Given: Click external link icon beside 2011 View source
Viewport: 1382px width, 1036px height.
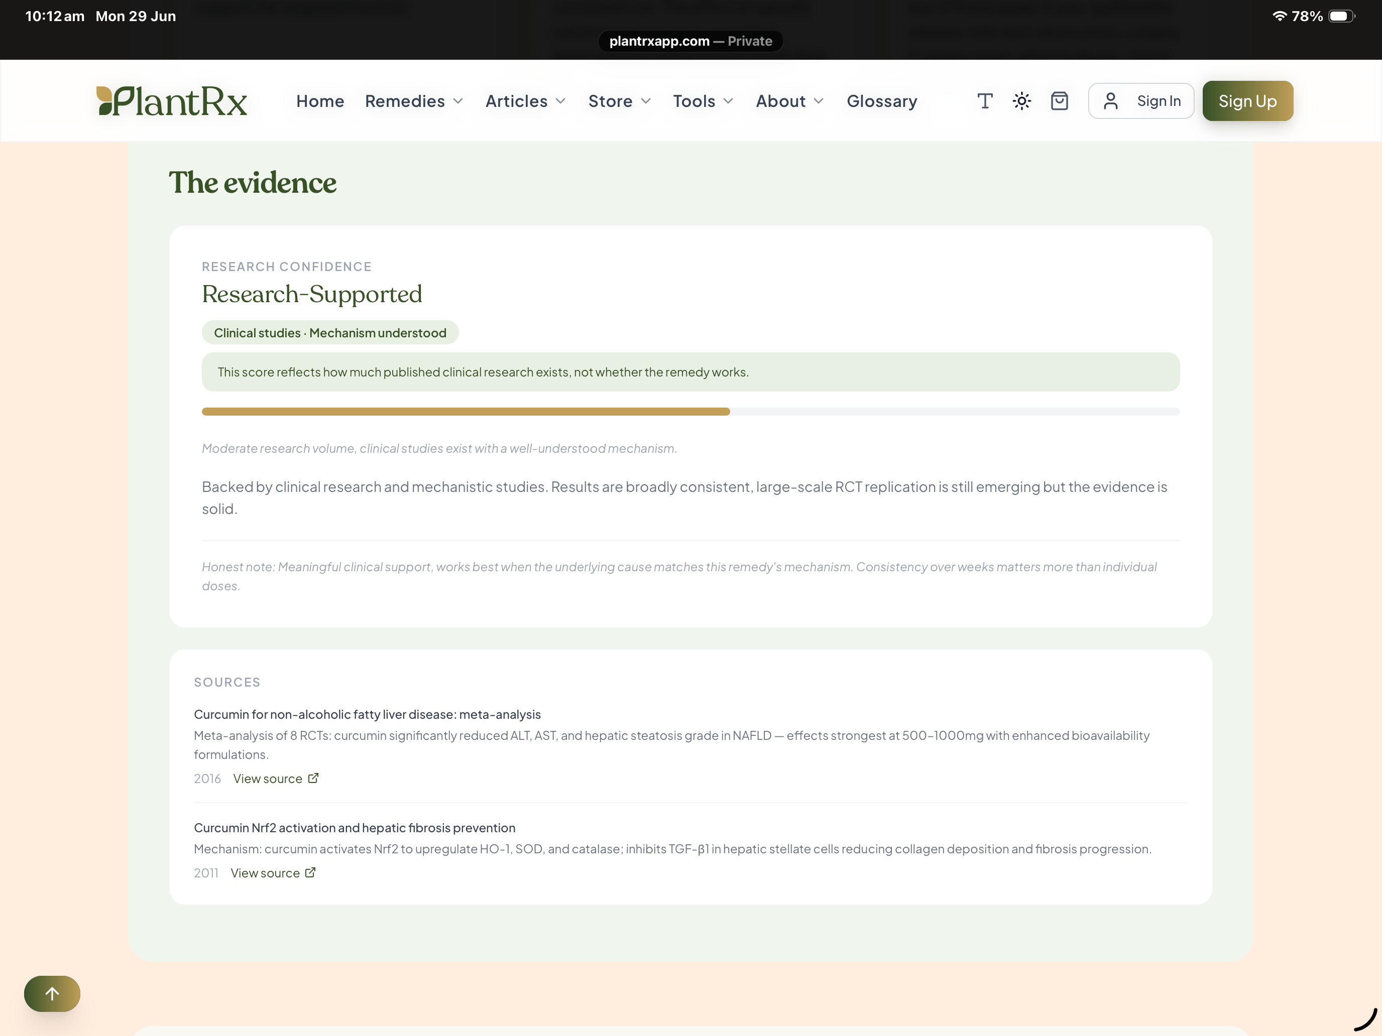Looking at the screenshot, I should 310,872.
